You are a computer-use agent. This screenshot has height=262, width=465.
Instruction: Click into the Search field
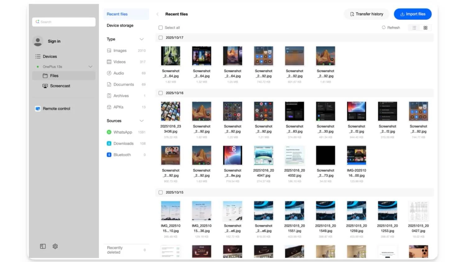(64, 22)
